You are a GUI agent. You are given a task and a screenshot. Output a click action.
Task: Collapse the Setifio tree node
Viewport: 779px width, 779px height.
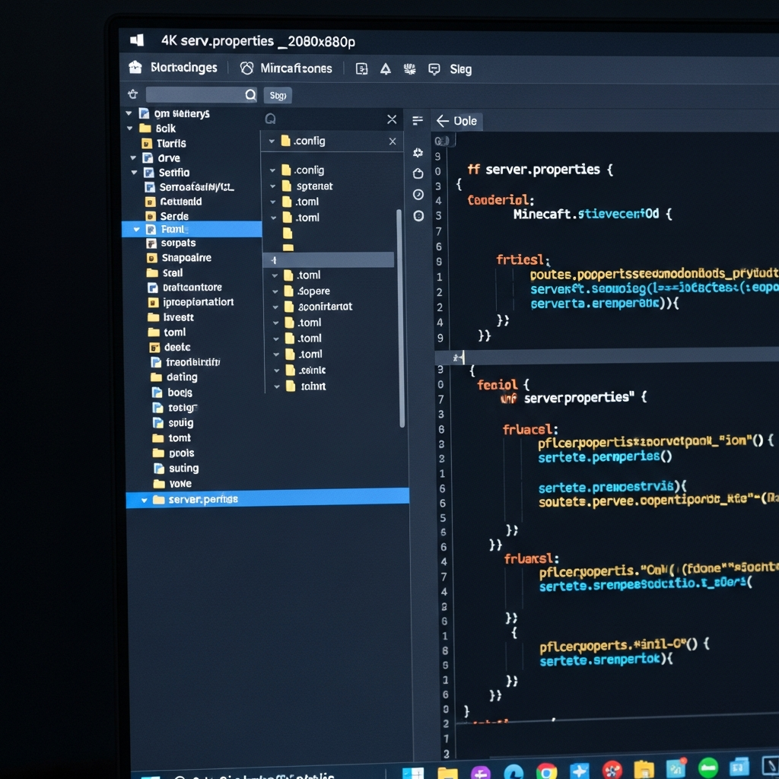tap(134, 173)
